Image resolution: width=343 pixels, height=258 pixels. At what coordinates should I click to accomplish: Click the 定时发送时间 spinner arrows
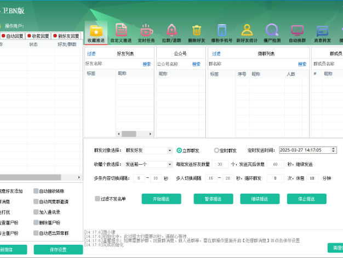point(333,150)
